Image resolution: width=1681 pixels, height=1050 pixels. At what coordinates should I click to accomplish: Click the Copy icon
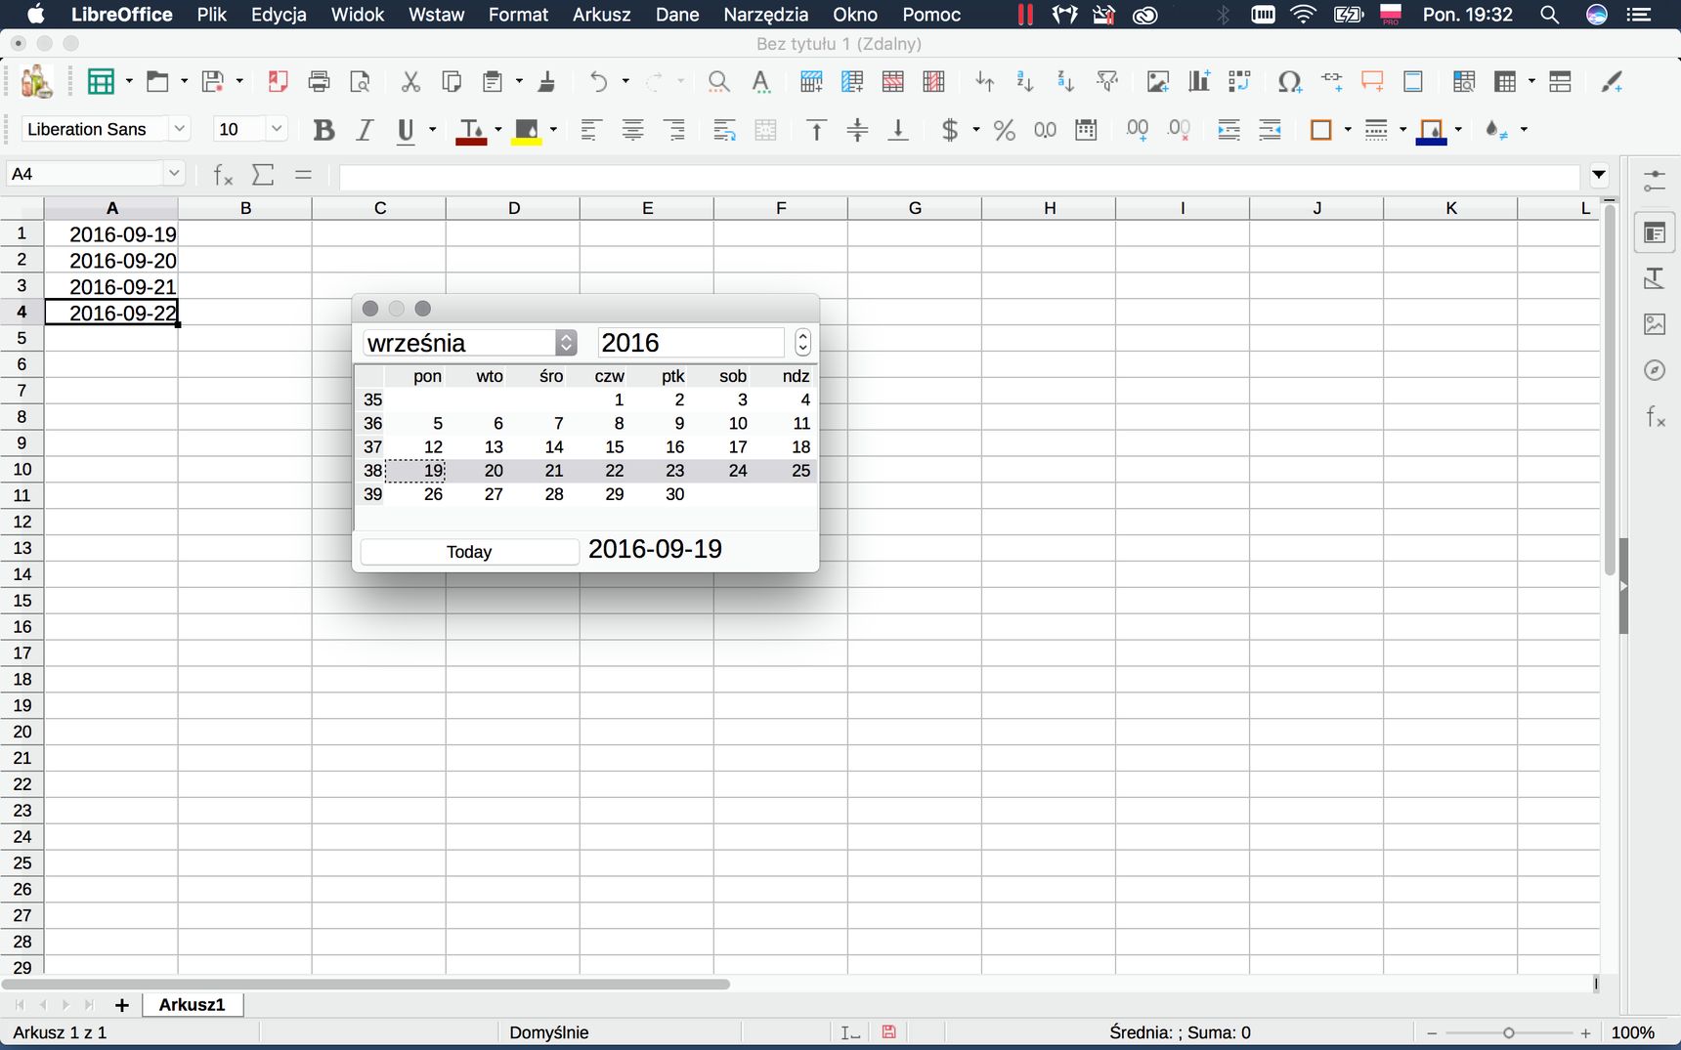(452, 82)
